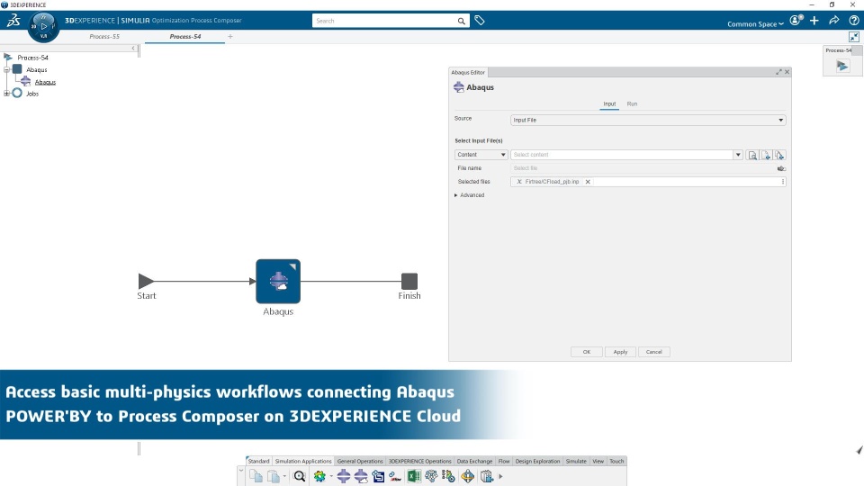The height and width of the screenshot is (486, 864).
Task: Click the search magnifier icon in top bar
Action: click(461, 21)
